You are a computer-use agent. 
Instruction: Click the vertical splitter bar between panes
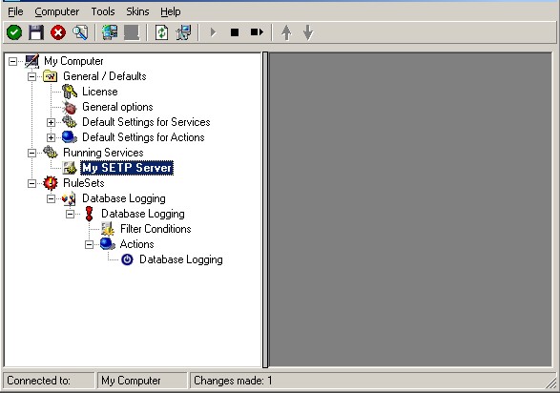[x=265, y=210]
